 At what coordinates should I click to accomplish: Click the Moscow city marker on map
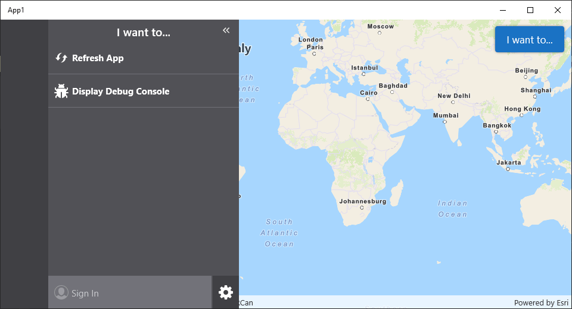tap(380, 33)
